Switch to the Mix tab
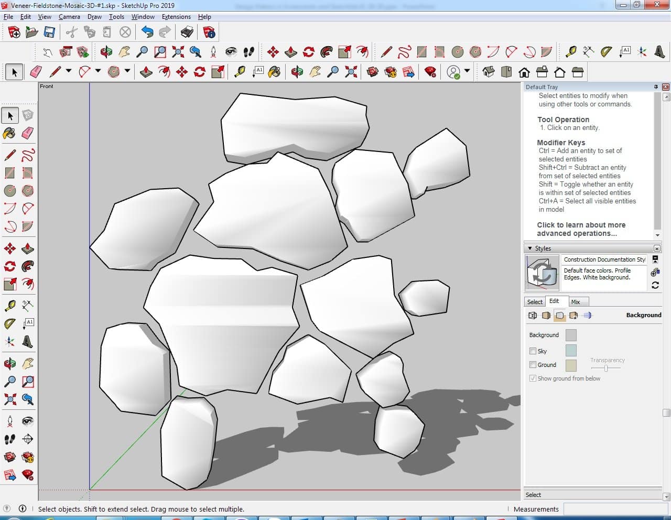This screenshot has height=520, width=671. pyautogui.click(x=576, y=302)
